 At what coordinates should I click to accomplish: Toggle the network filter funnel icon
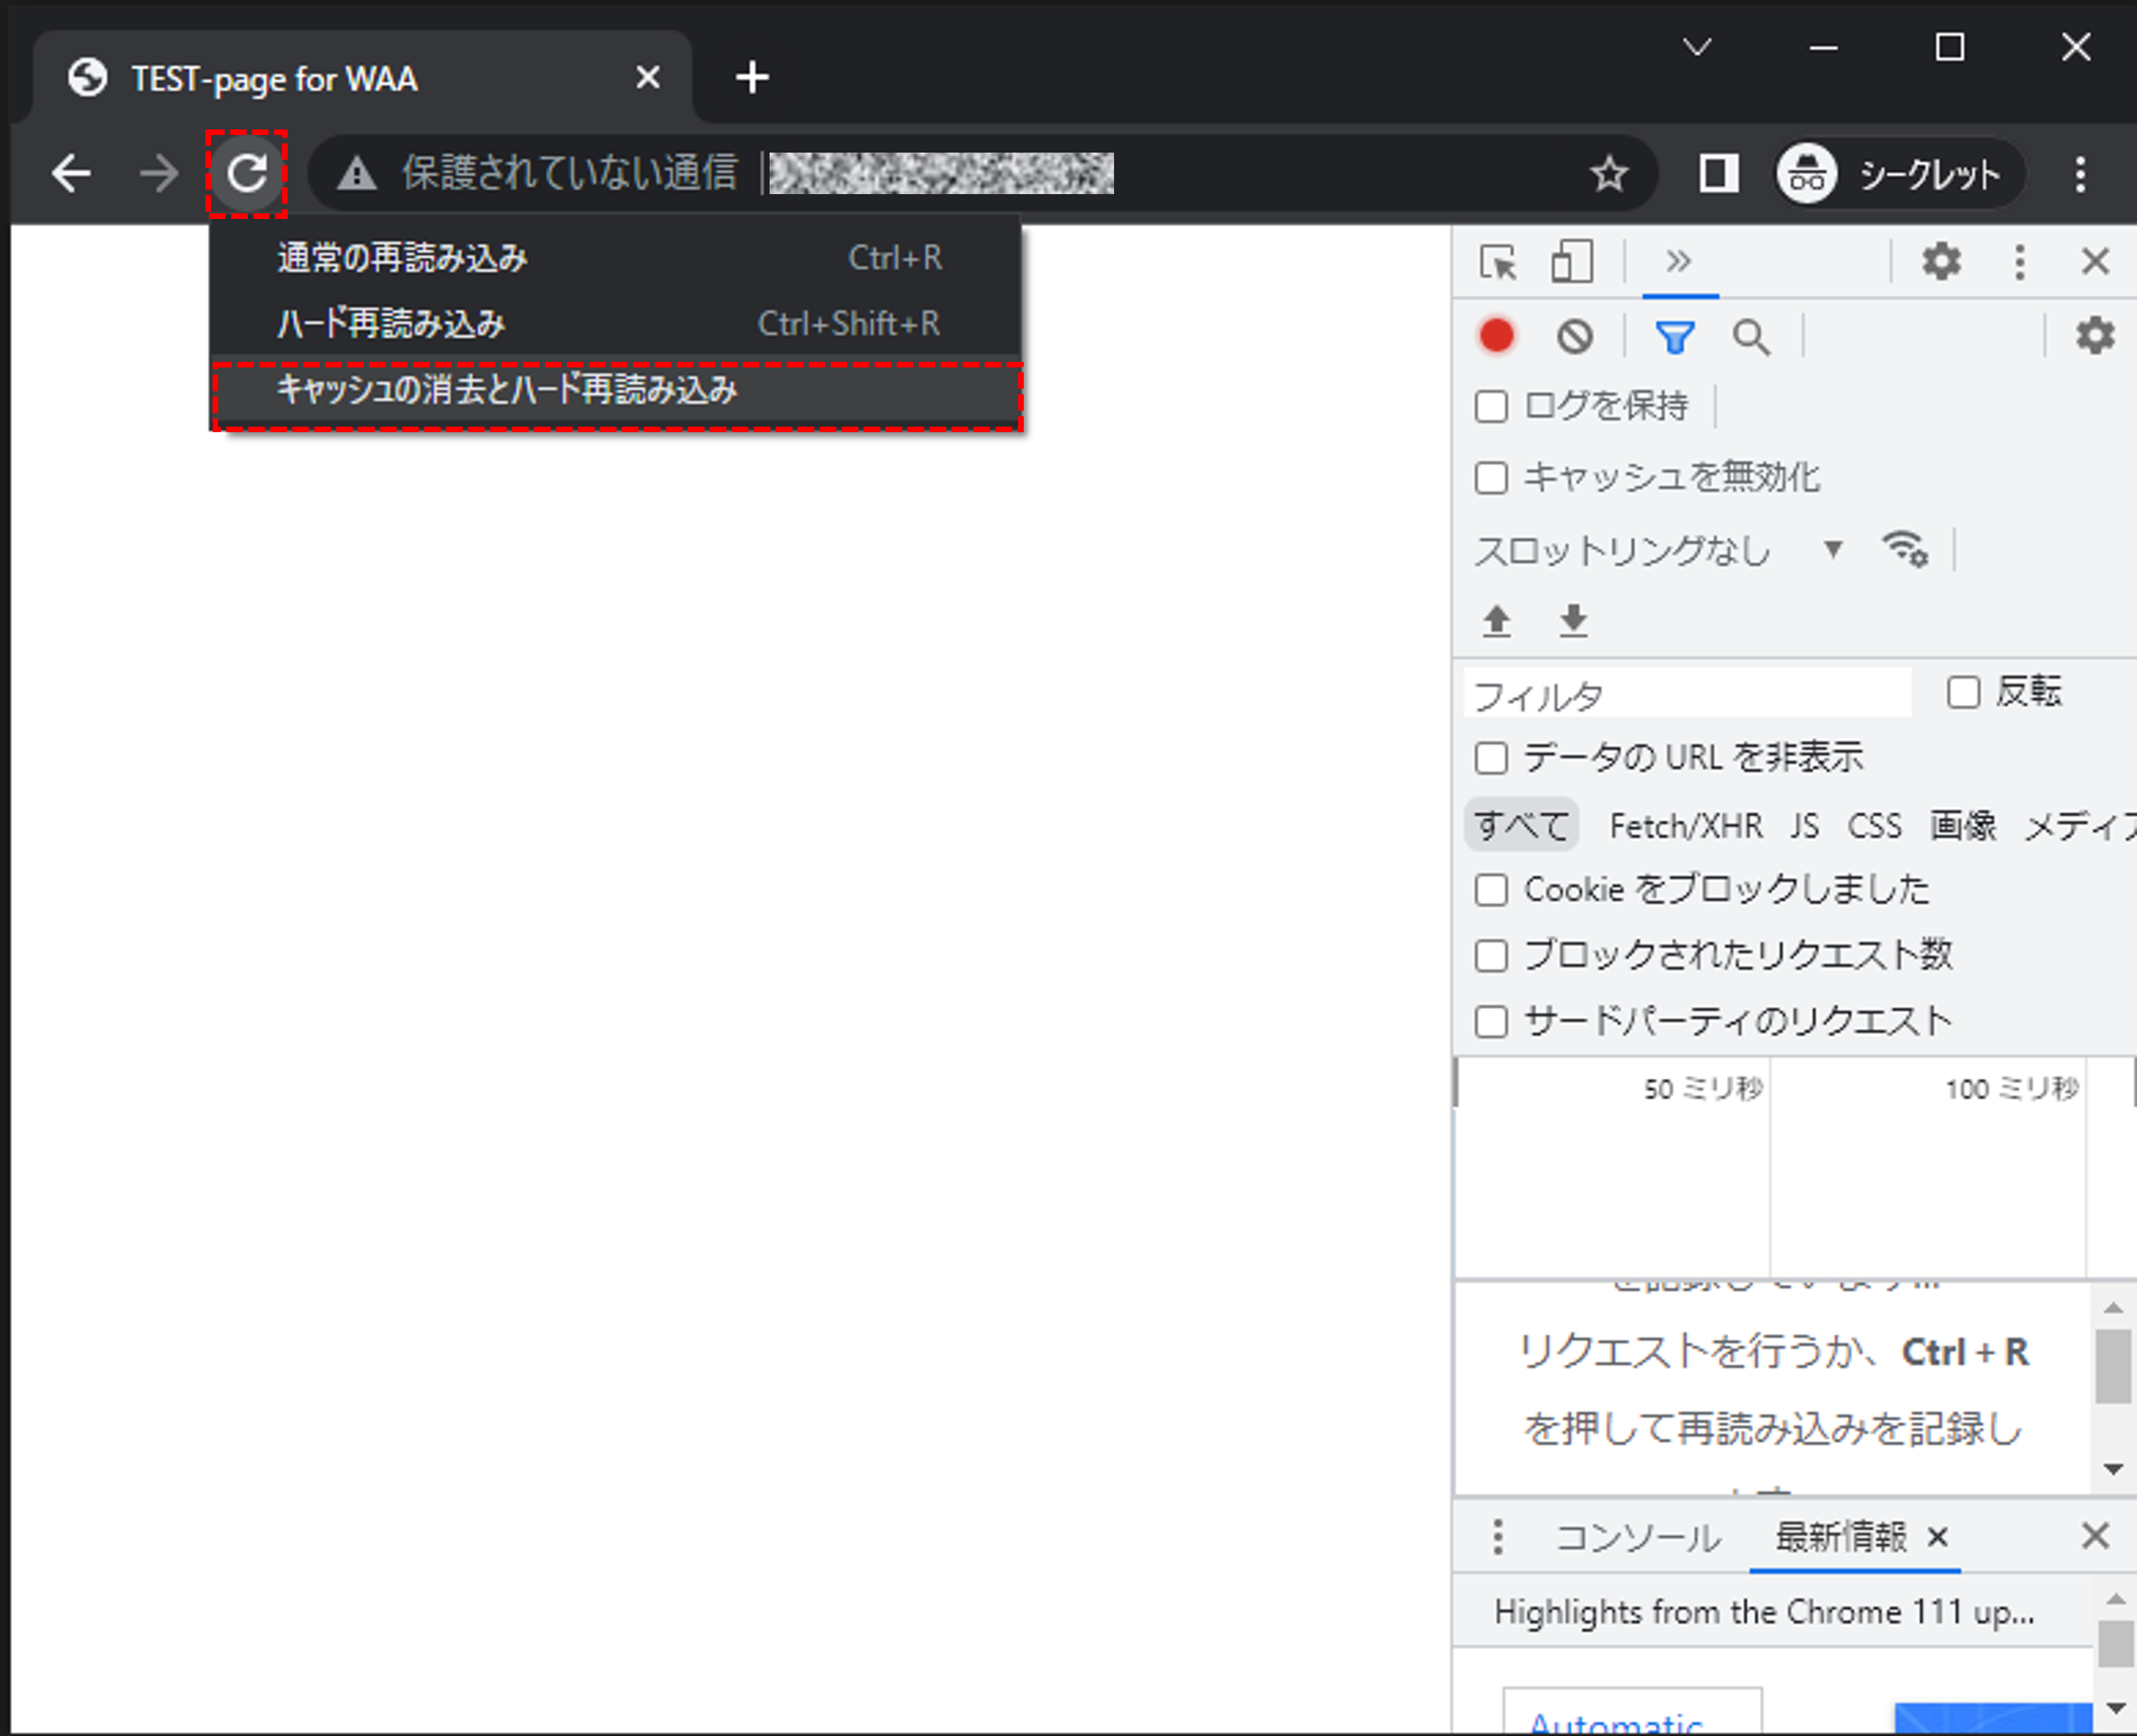click(1675, 337)
